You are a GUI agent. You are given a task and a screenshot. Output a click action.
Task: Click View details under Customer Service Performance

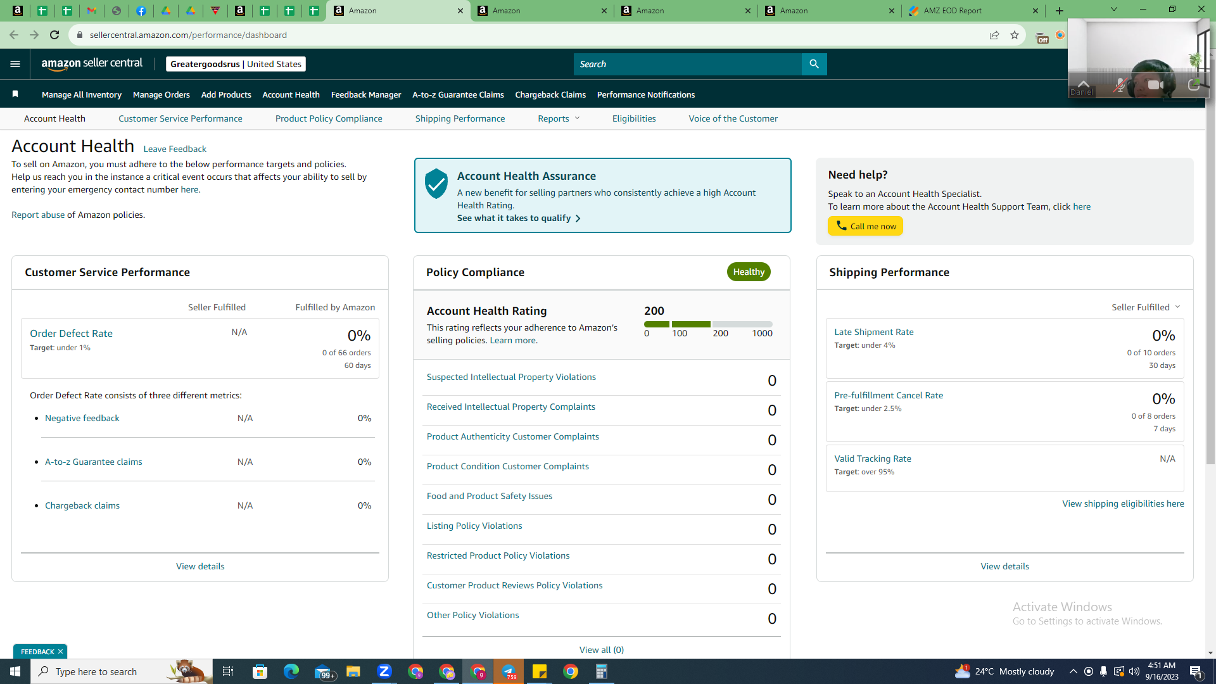[x=200, y=566]
